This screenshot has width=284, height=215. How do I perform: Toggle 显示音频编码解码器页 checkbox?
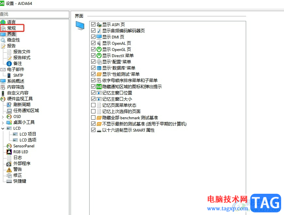point(93,30)
